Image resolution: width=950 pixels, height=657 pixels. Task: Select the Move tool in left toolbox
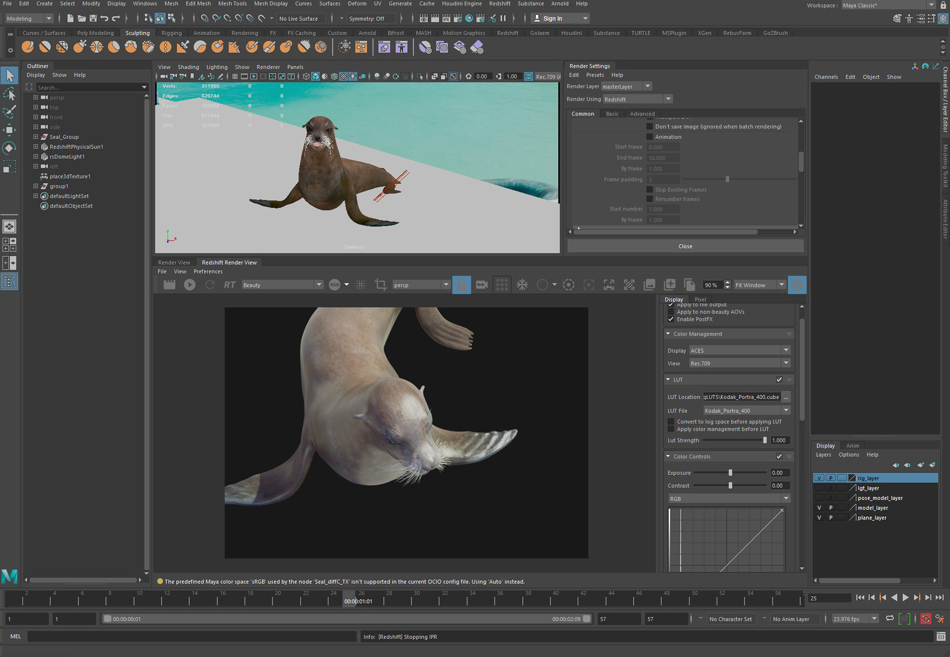point(9,130)
